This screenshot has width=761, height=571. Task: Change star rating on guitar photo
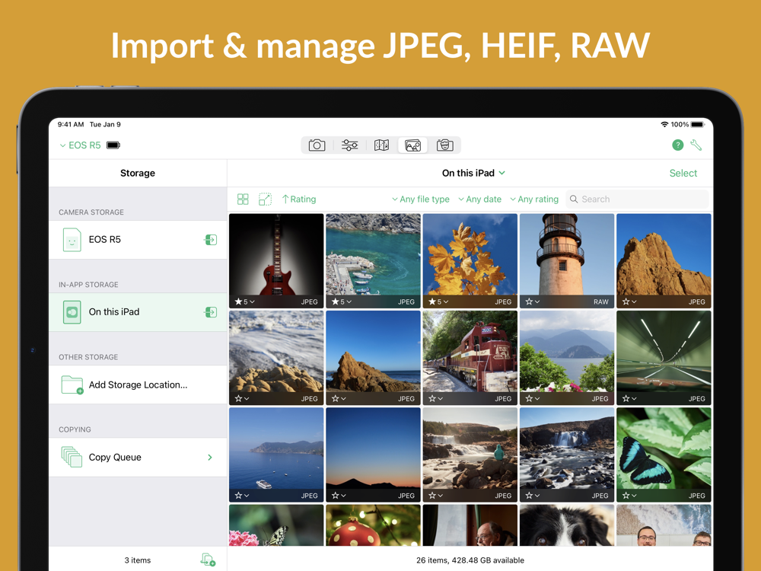244,301
